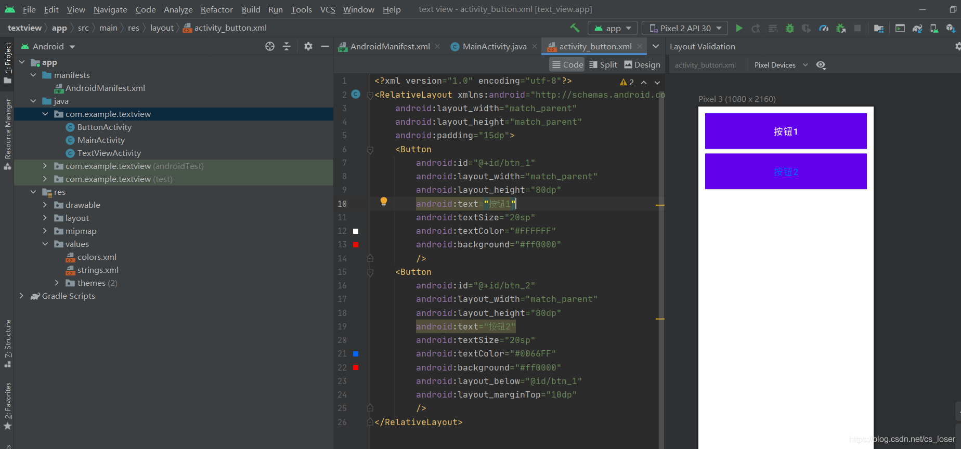Click the Make Project hammer icon
Screen dimensions: 961x449
575,28
